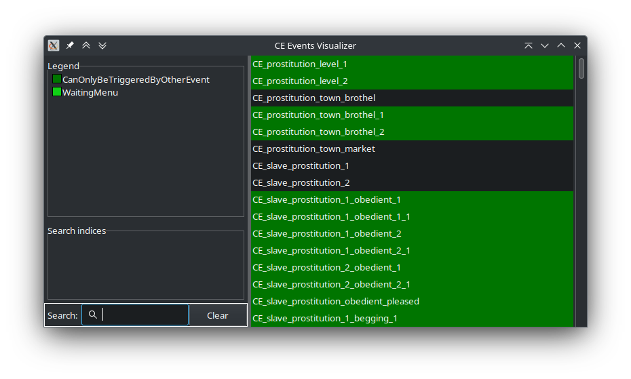The image size is (631, 379).
Task: Pin the window using the pin icon
Action: tap(70, 45)
